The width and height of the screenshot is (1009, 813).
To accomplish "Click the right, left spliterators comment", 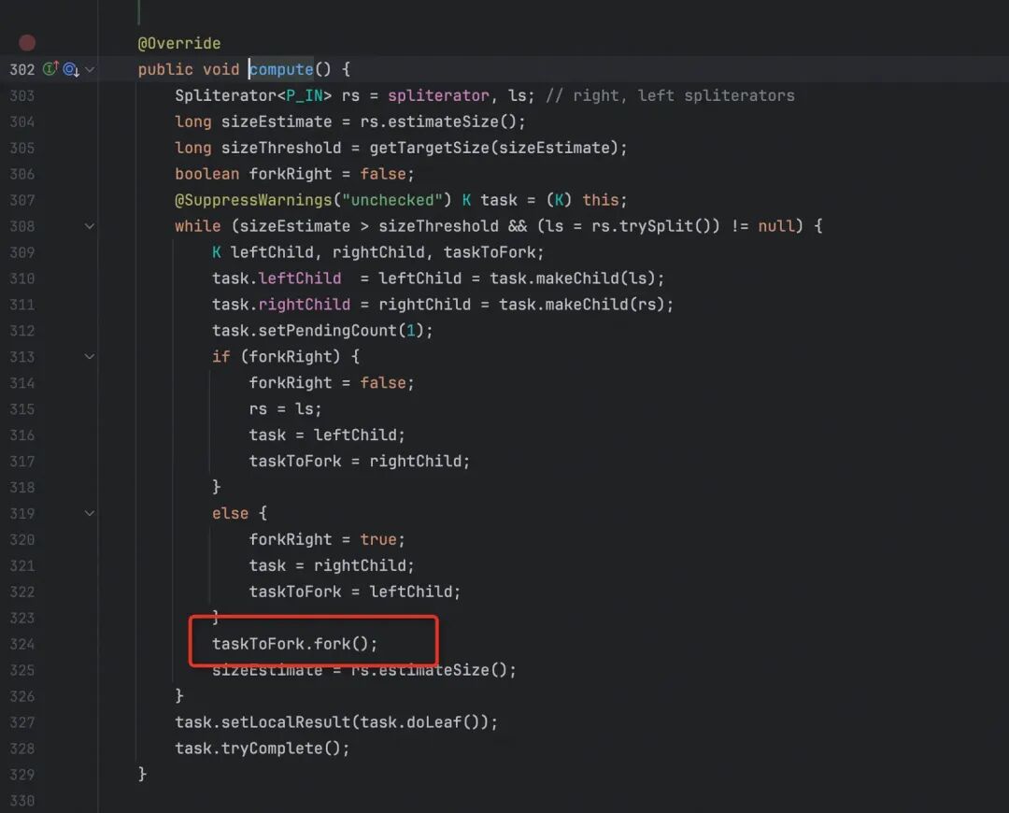I will (670, 96).
